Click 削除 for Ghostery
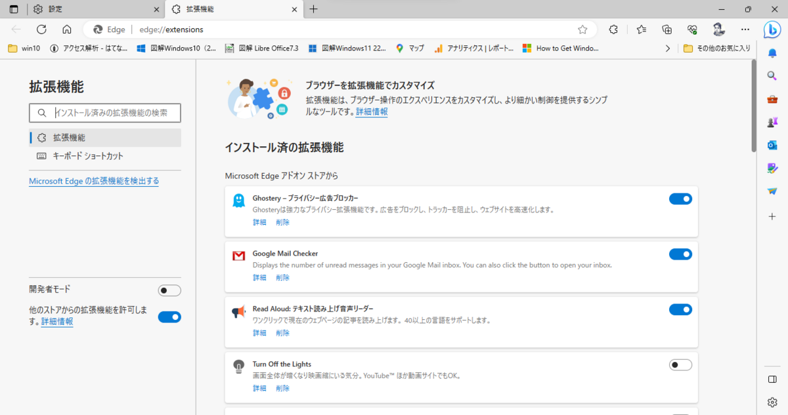This screenshot has width=788, height=415. (x=282, y=222)
